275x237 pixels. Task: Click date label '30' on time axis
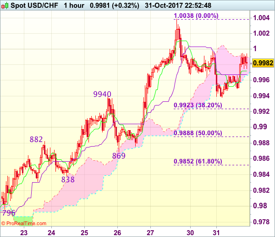coord(190,233)
